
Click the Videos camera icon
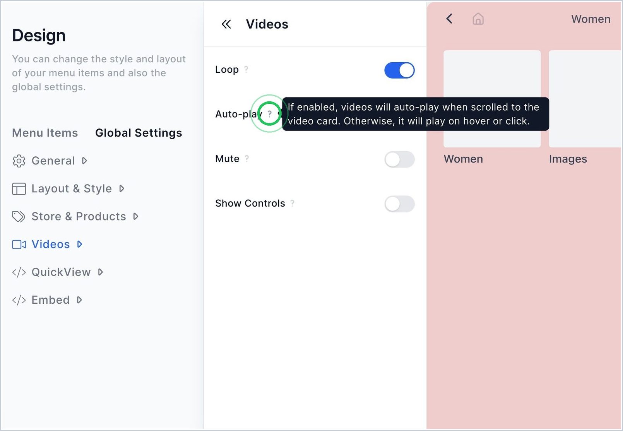click(19, 245)
